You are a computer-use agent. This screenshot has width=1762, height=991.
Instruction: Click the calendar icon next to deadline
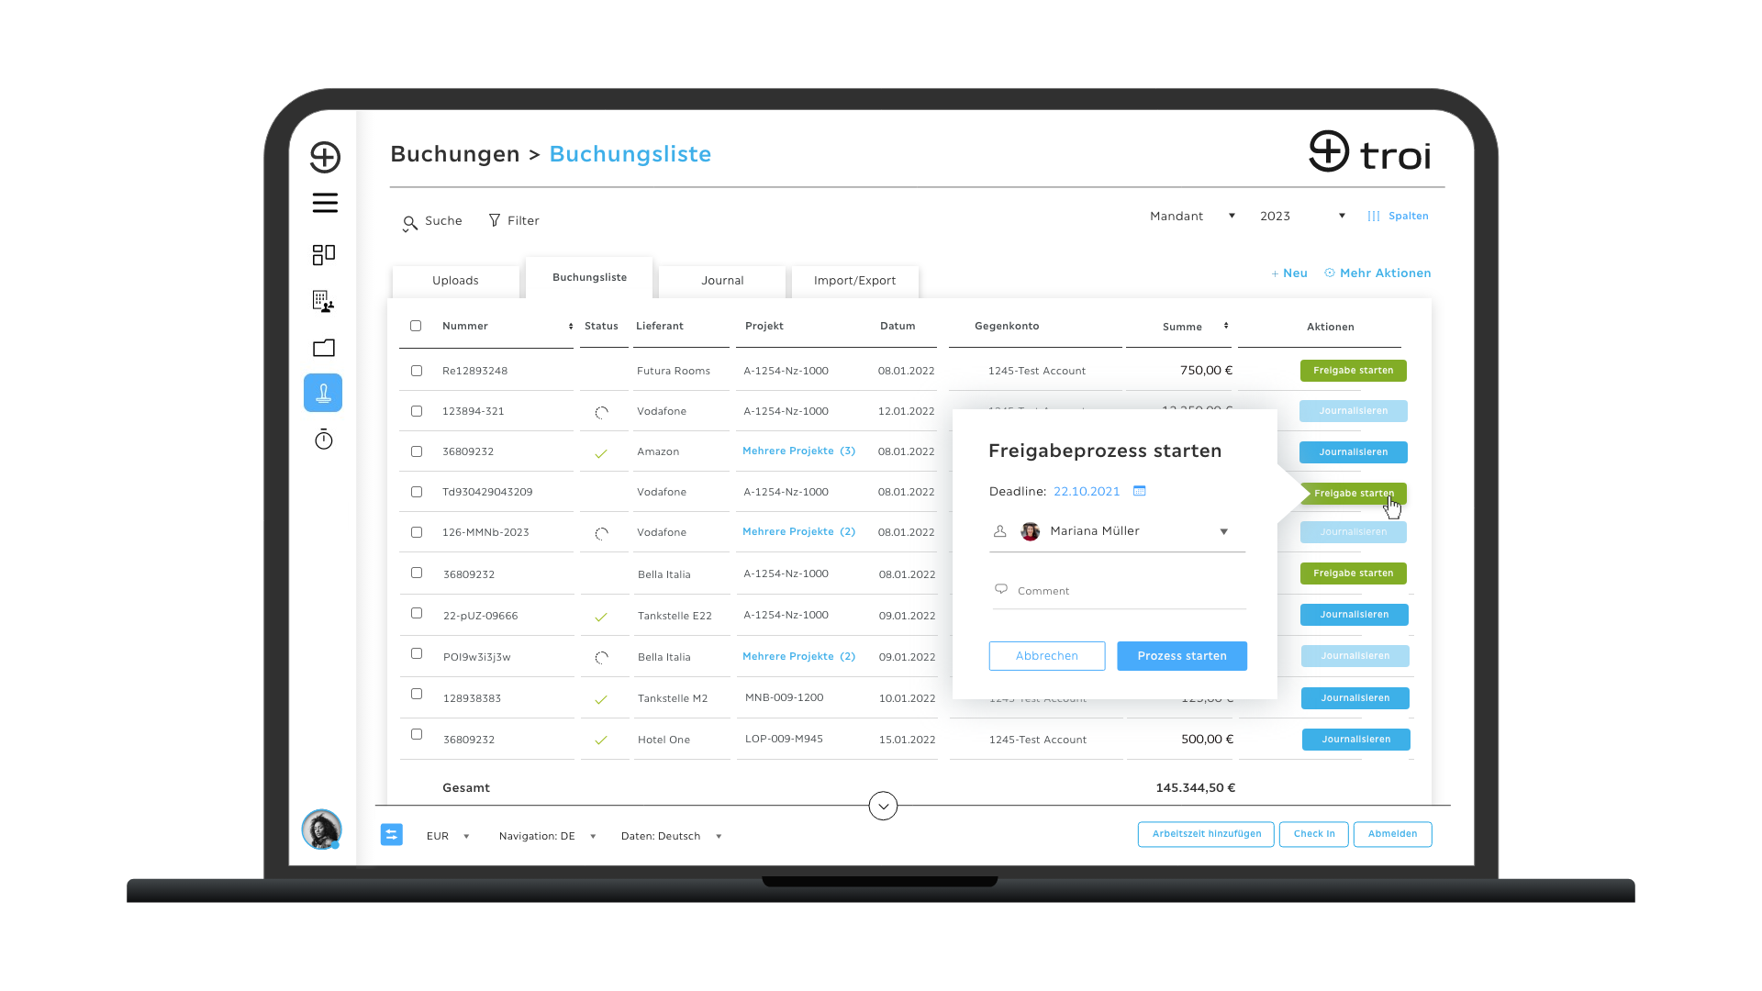1139,490
